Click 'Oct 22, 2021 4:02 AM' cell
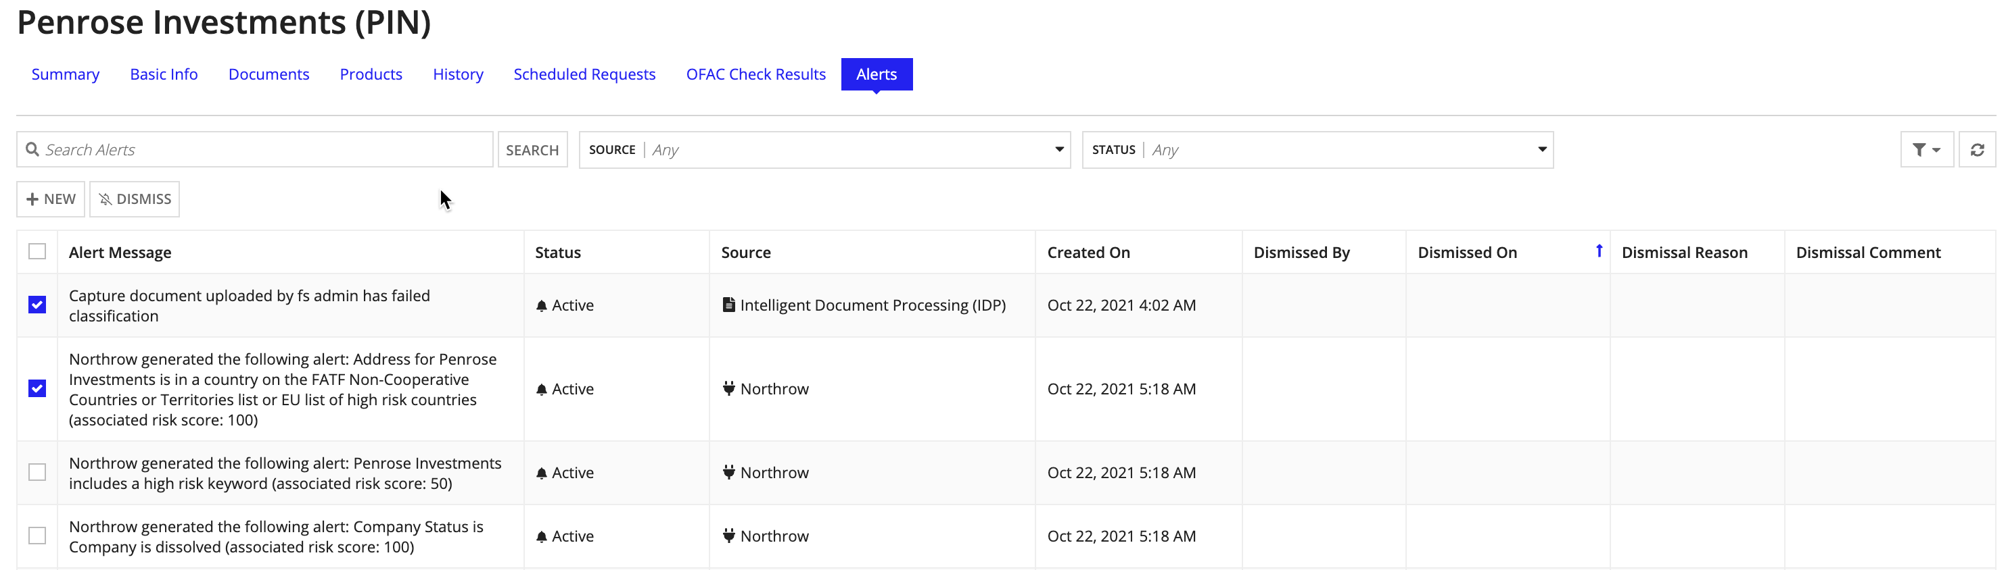 tap(1121, 305)
